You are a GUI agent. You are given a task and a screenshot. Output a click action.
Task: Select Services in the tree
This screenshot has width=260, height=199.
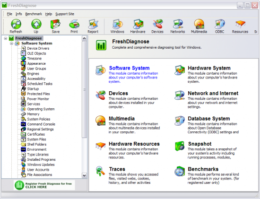click(34, 104)
